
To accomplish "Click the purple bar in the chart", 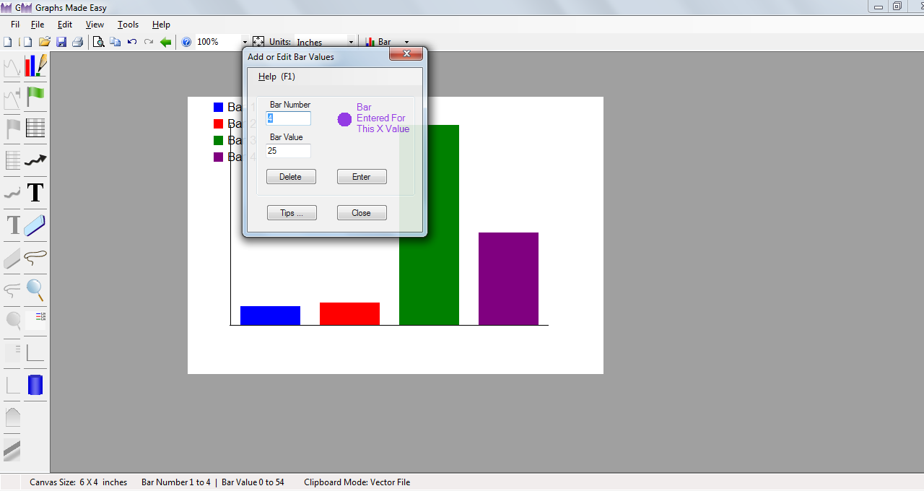I will pyautogui.click(x=508, y=279).
